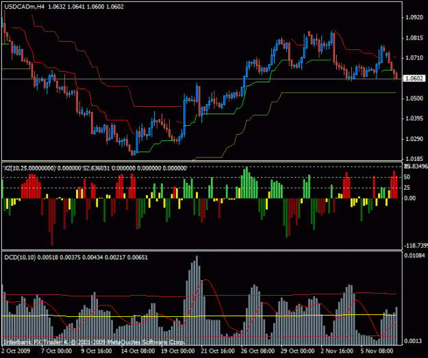The image size is (428, 358).
Task: Click the 2 Oct 2009 date label
Action: click(16, 351)
